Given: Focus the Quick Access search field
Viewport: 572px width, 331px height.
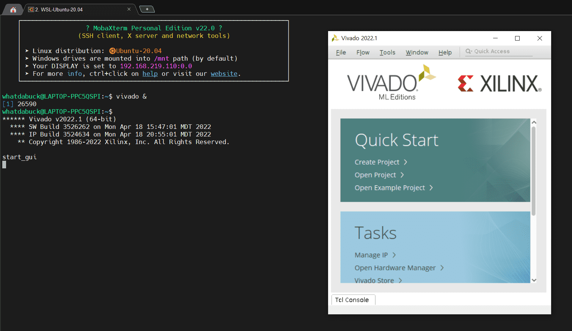Looking at the screenshot, I should tap(499, 51).
